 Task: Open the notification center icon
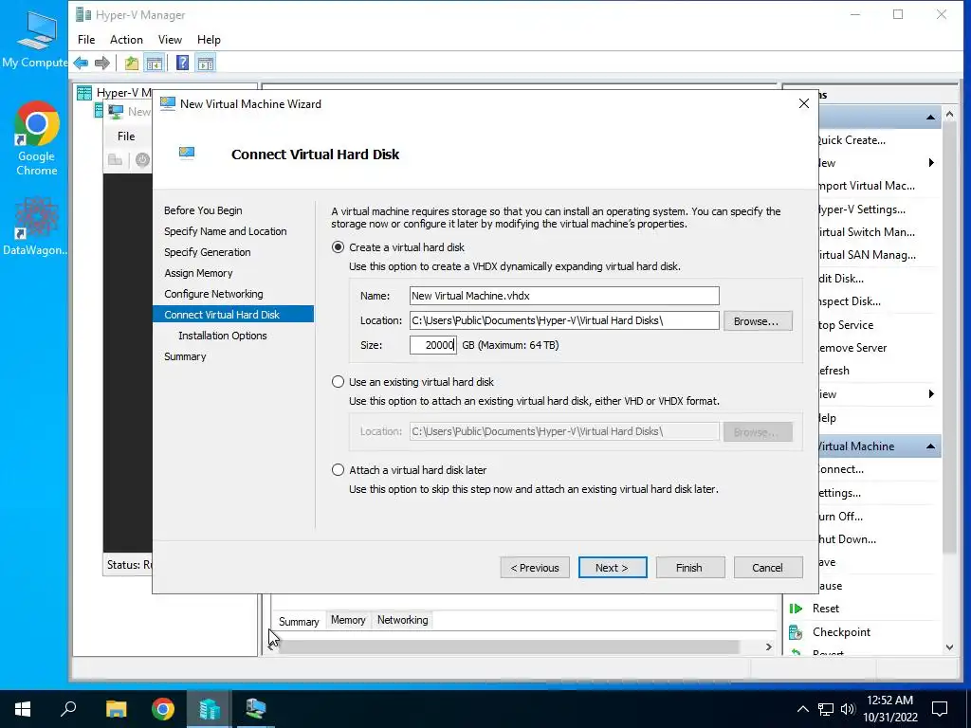point(940,709)
